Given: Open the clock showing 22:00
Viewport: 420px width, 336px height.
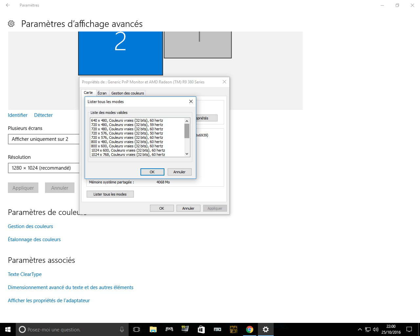Looking at the screenshot, I should pyautogui.click(x=391, y=329).
